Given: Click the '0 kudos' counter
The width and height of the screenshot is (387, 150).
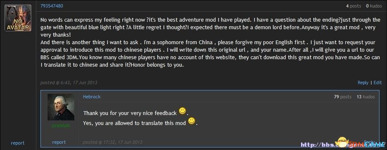Looking at the screenshot, I should 374,6.
